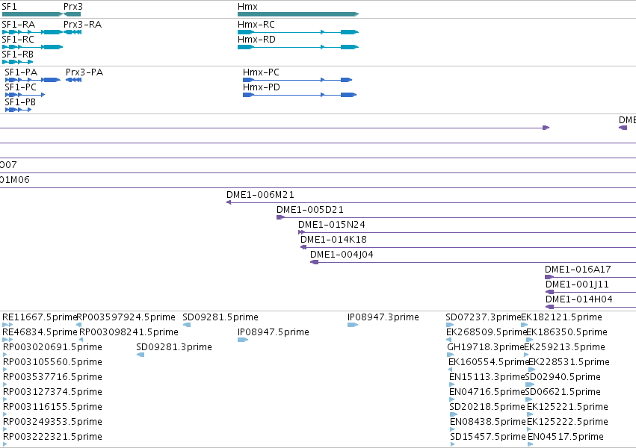This screenshot has width=636, height=448.
Task: Click the RE46834.5prime EST label
Action: tap(40, 332)
